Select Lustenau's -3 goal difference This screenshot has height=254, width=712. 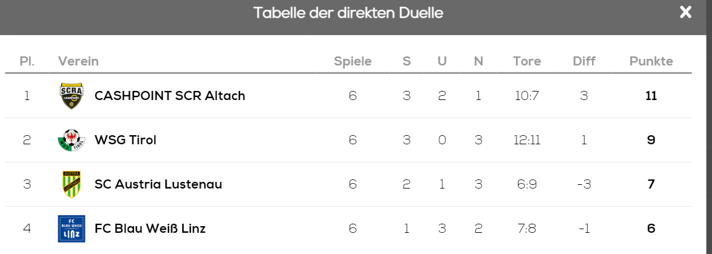pyautogui.click(x=584, y=184)
